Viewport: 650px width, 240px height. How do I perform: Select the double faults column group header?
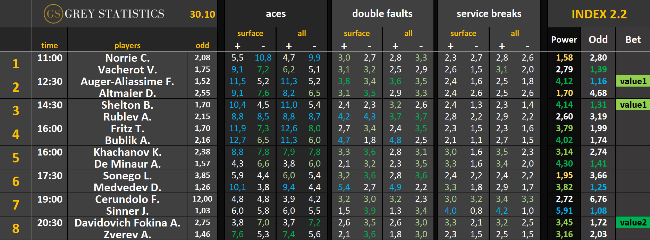point(382,14)
